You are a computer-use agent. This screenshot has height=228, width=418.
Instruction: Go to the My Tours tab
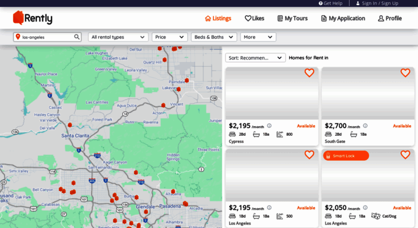click(292, 18)
